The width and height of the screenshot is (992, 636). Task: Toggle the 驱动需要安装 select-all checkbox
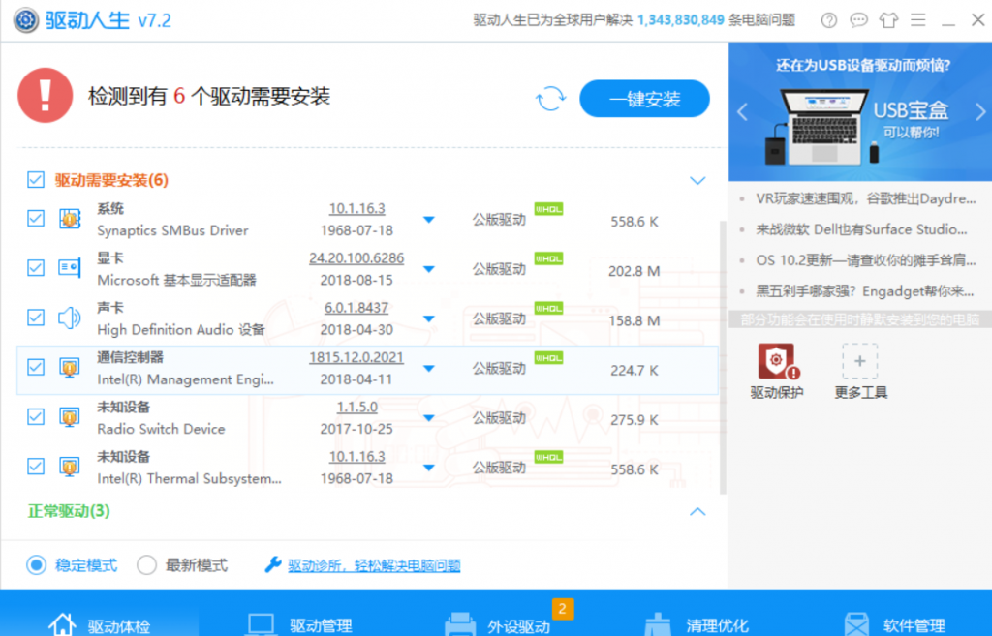tap(36, 179)
